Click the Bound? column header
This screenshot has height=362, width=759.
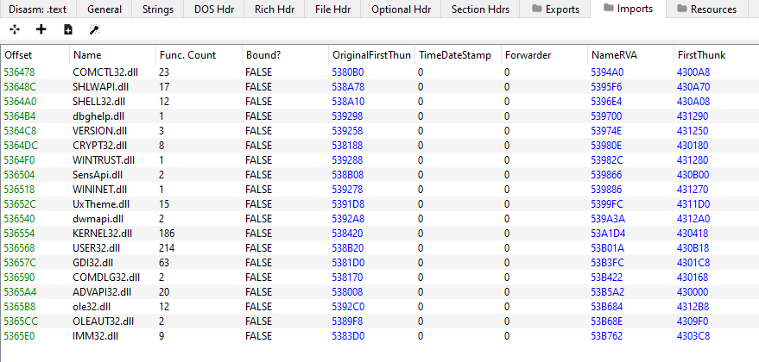[285, 55]
